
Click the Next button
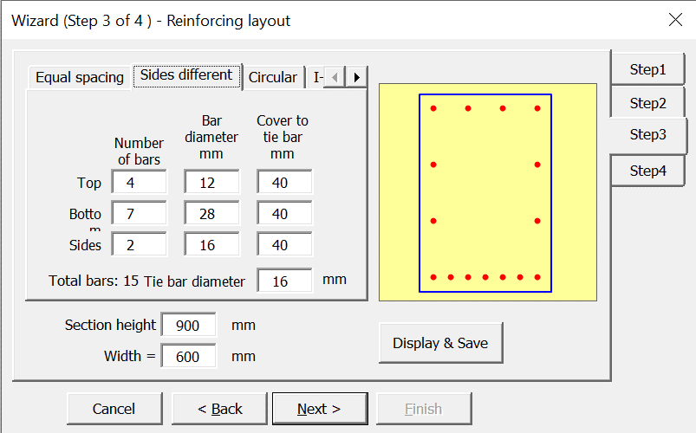click(x=319, y=409)
